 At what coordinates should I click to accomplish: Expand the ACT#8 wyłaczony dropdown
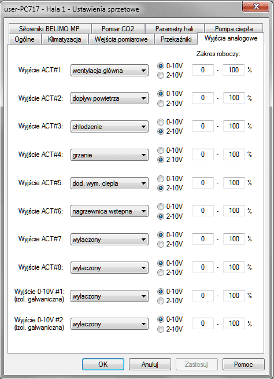coord(109,268)
